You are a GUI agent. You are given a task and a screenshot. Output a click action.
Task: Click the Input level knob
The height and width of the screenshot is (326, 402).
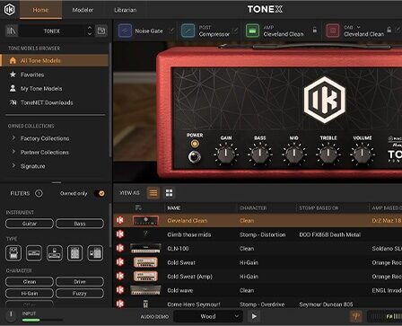click(11, 315)
